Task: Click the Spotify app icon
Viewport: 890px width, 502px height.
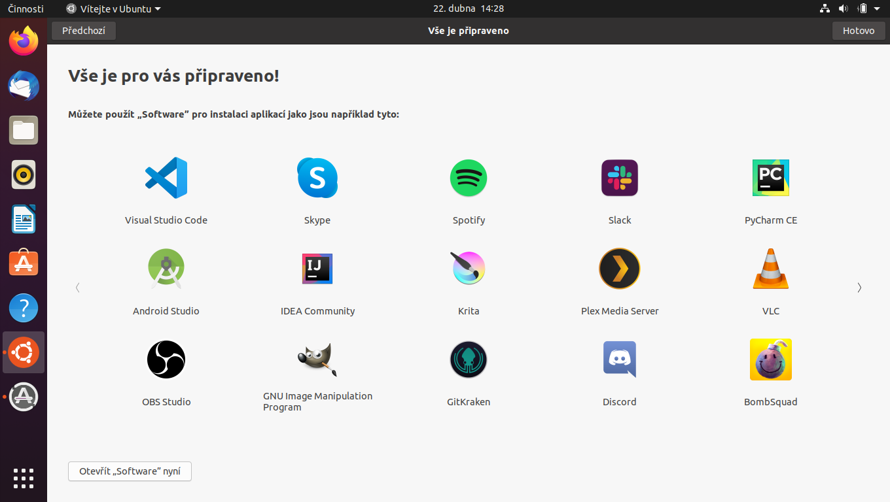Action: 469,178
